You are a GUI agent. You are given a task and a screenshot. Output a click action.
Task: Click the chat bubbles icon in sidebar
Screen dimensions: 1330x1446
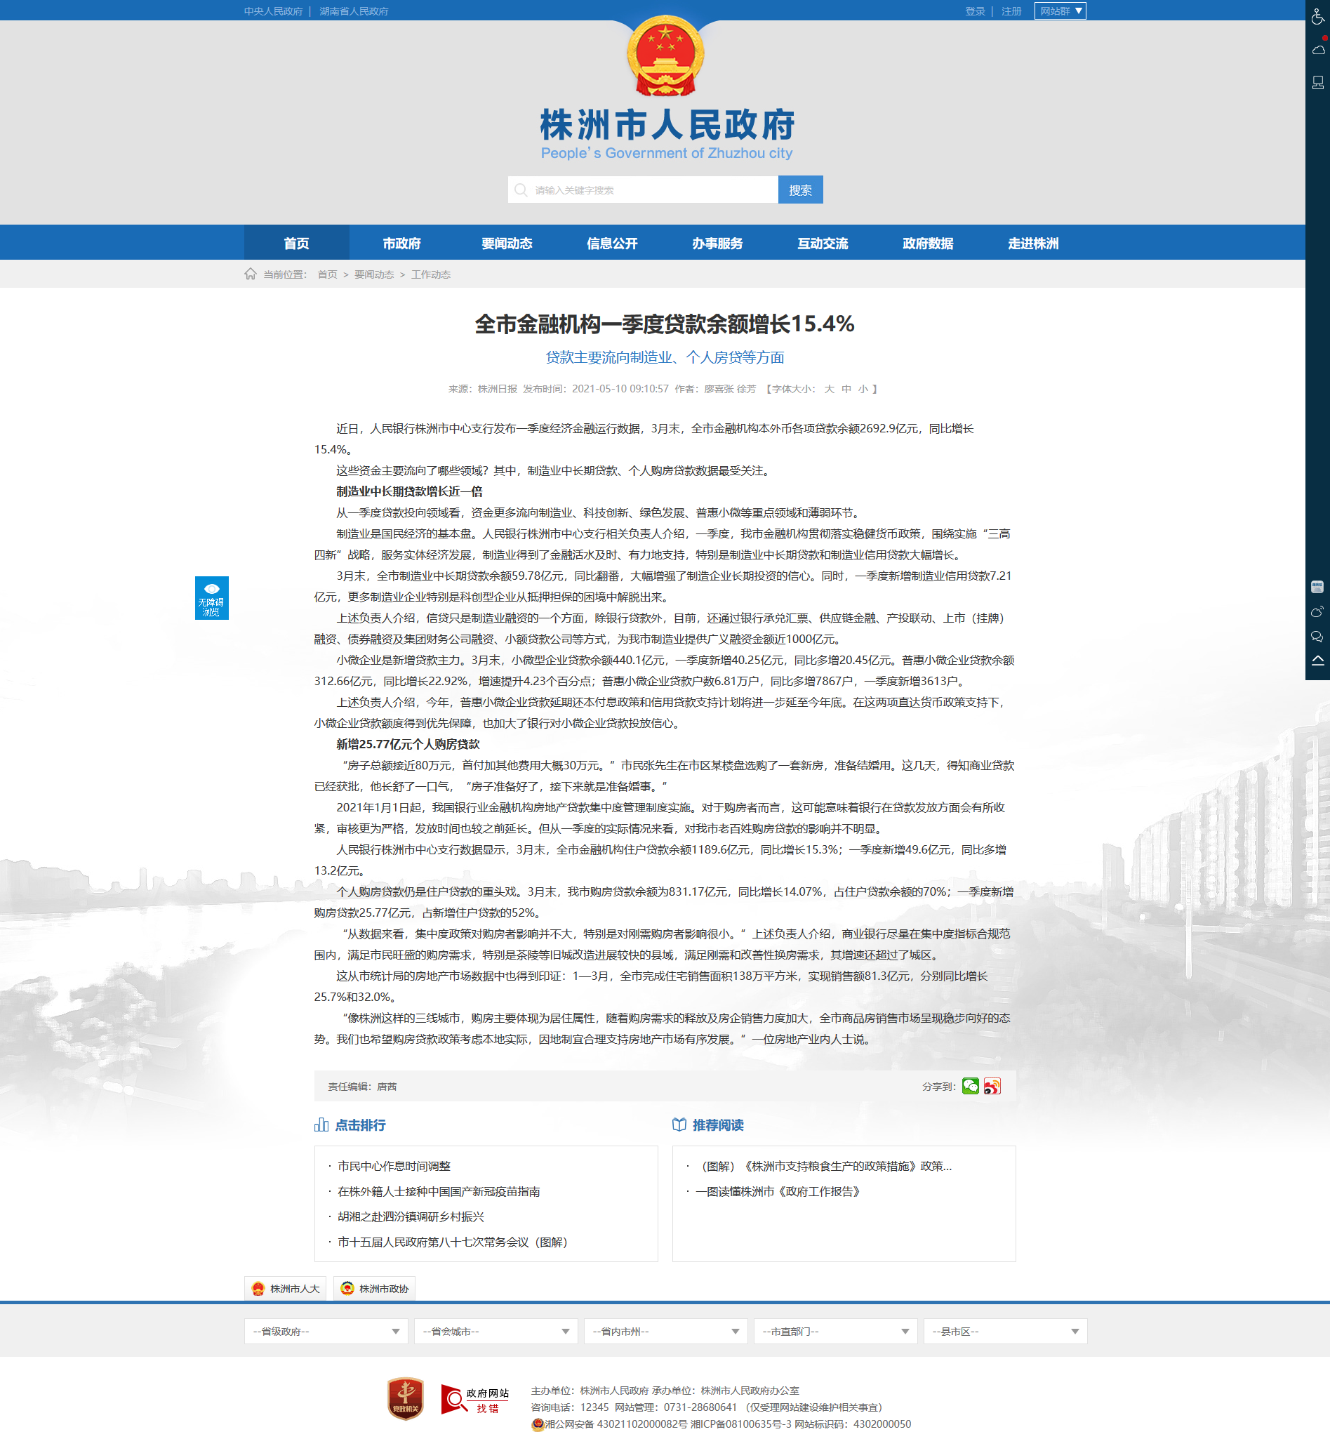click(1317, 636)
